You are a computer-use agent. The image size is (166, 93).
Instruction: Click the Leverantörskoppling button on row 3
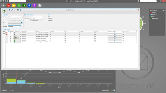[115, 37]
